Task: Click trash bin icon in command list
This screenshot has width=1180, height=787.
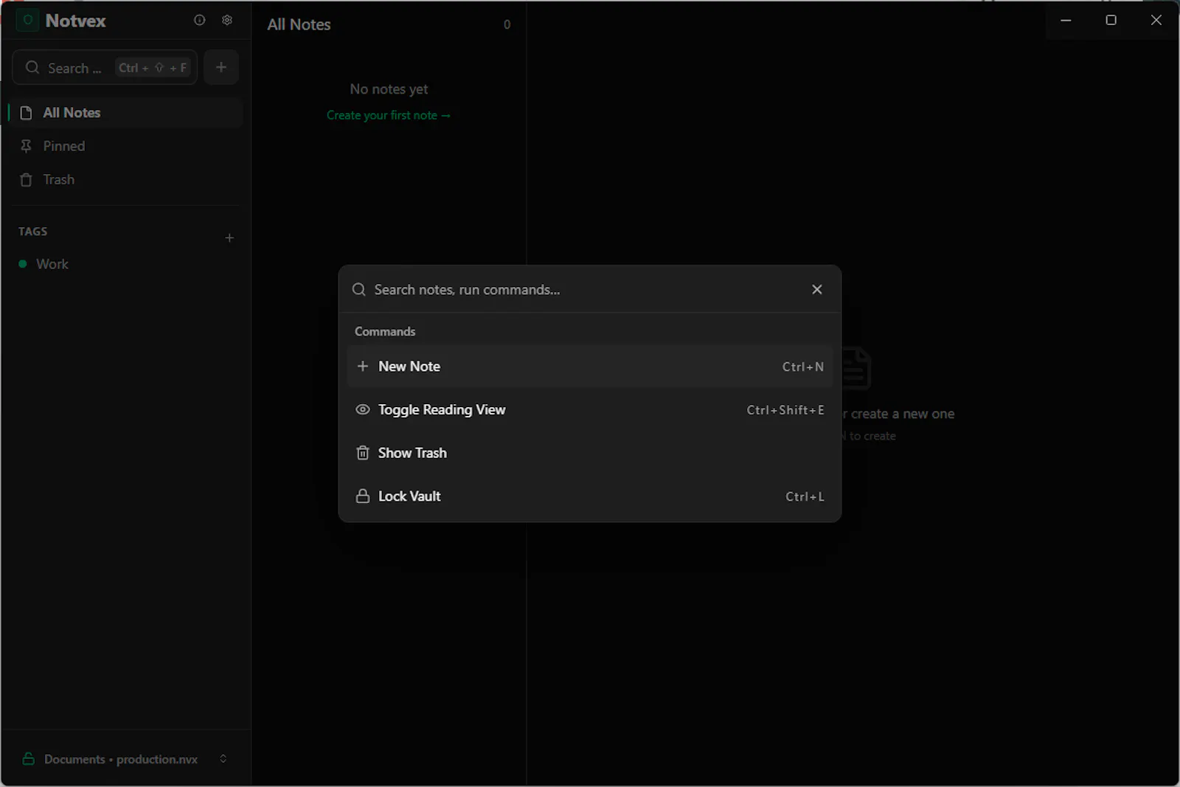Action: pyautogui.click(x=362, y=453)
